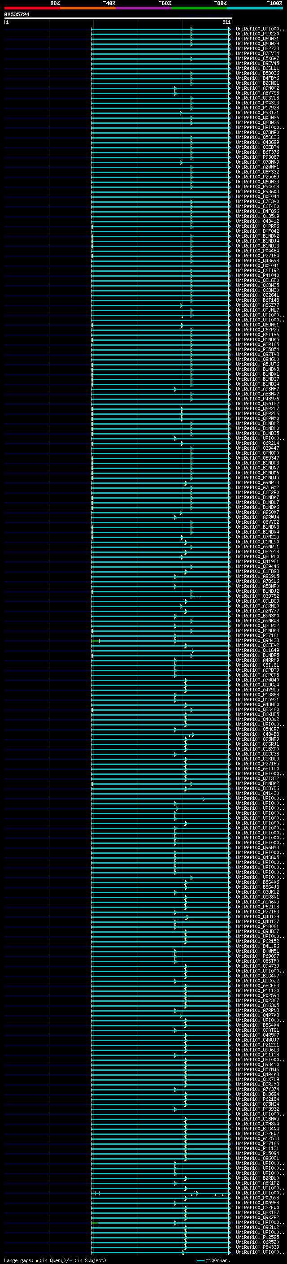Click the orange ~40% identity legend segment
The width and height of the screenshot is (287, 1264).
[x=88, y=8]
